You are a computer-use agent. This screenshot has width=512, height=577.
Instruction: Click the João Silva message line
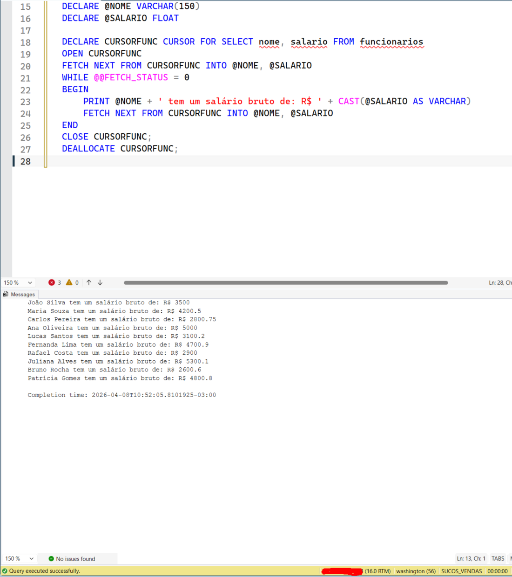pyautogui.click(x=108, y=302)
